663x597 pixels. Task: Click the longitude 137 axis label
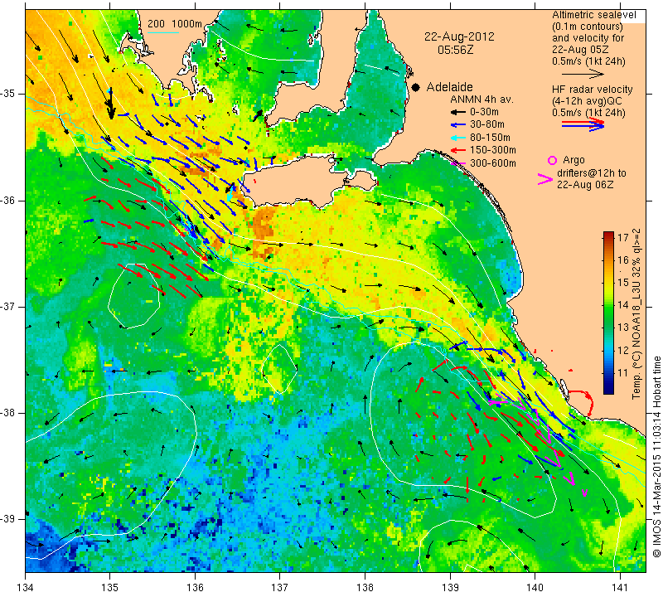(x=280, y=587)
